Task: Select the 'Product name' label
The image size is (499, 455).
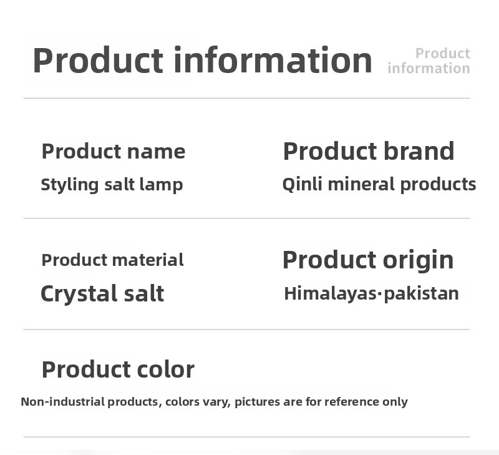Action: point(114,151)
